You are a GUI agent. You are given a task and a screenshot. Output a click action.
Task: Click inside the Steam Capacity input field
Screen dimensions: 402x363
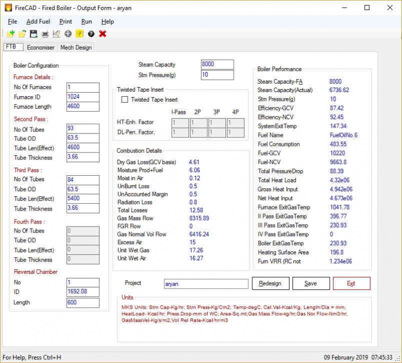(216, 64)
